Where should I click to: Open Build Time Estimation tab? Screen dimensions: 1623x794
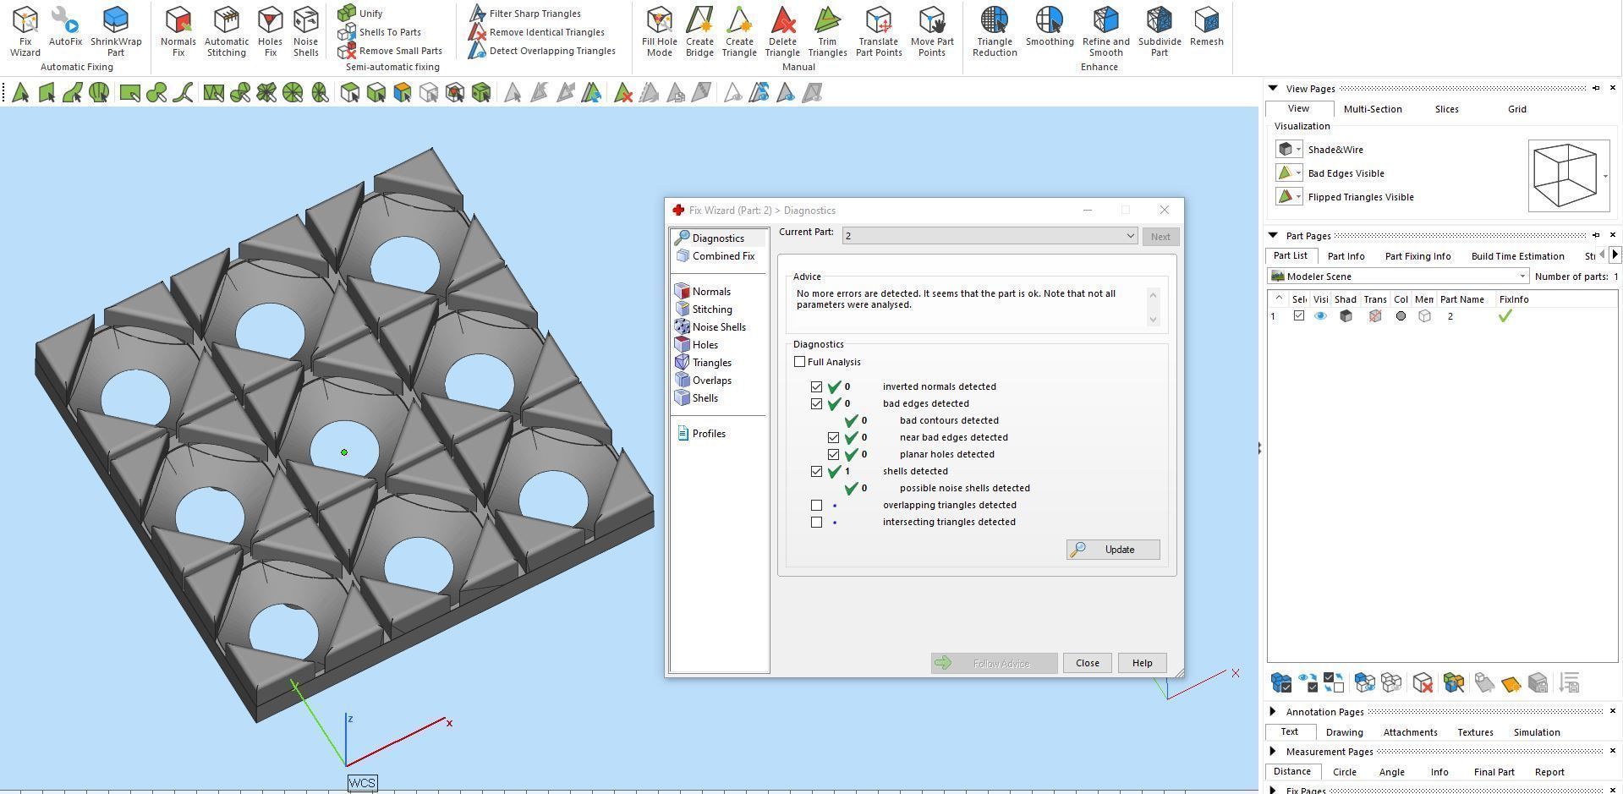pyautogui.click(x=1517, y=256)
